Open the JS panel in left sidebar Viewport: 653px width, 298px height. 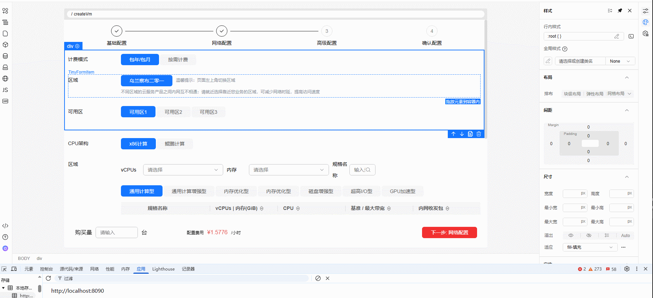tap(5, 90)
